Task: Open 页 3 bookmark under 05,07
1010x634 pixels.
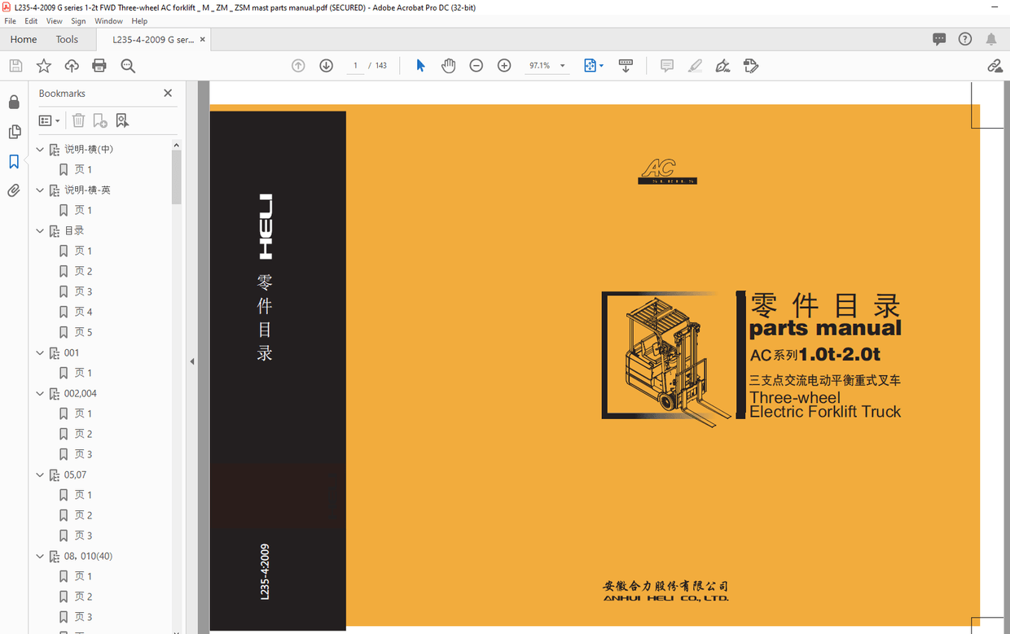Action: (83, 536)
